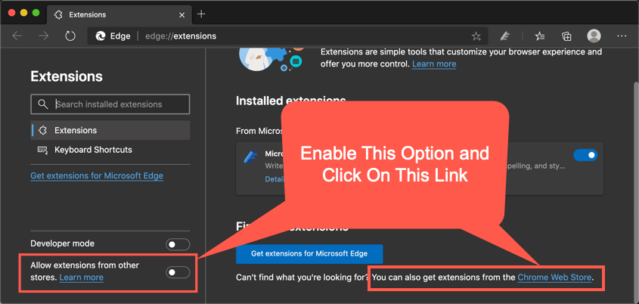639x304 pixels.
Task: Click the browser refresh button
Action: 70,36
